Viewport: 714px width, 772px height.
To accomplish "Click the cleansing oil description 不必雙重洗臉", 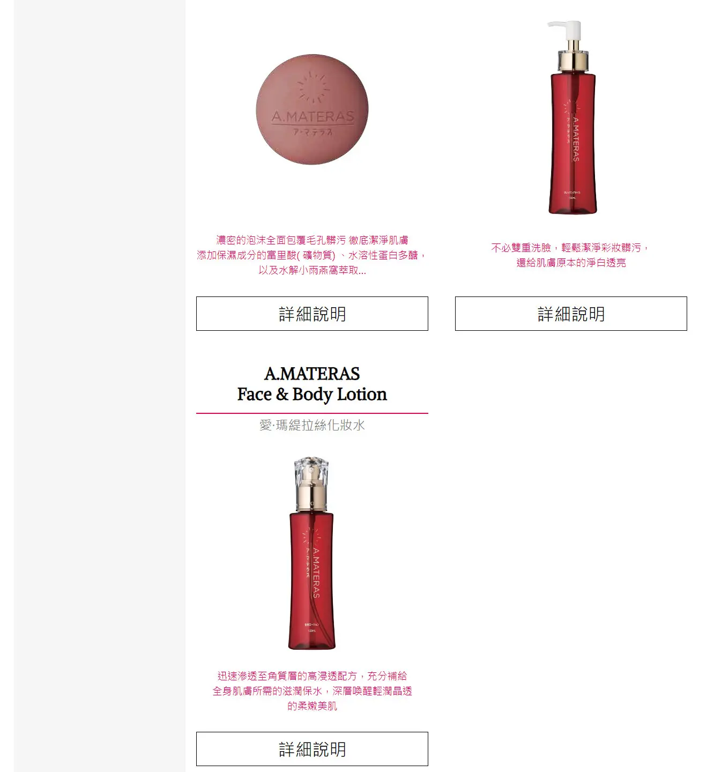I will [x=571, y=255].
